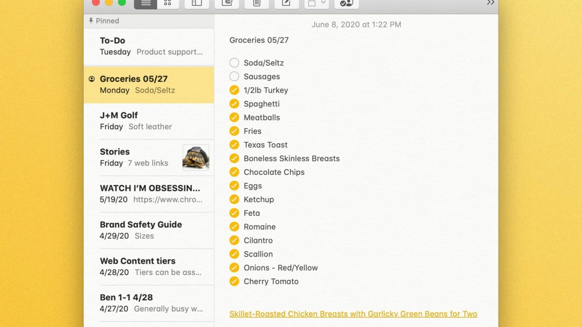Screen dimensions: 582x327
Task: Click the shared icon beside Groceries 05/27
Action: coord(92,79)
